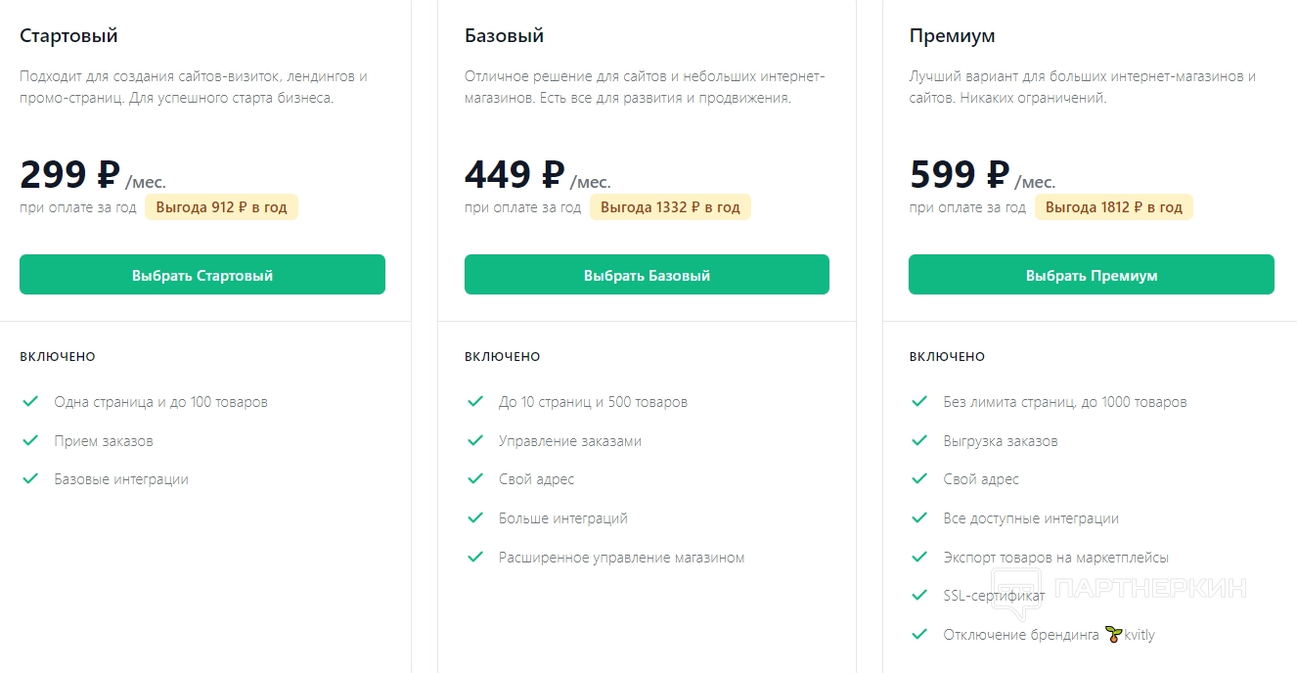This screenshot has height=673, width=1297.
Task: Click checkmark beside Выгрузка заказов
Action: [x=919, y=440]
